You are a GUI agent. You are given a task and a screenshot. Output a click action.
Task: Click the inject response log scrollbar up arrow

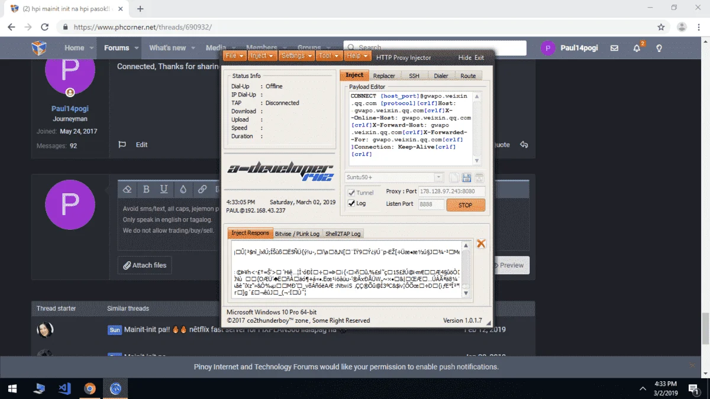(x=466, y=245)
